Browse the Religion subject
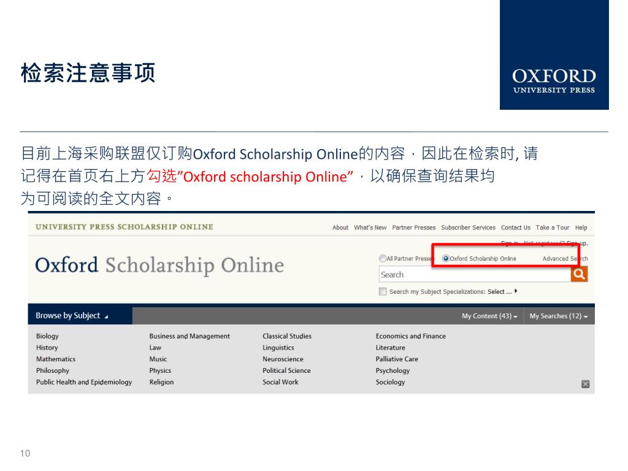Image resolution: width=628 pixels, height=471 pixels. pyautogui.click(x=161, y=382)
